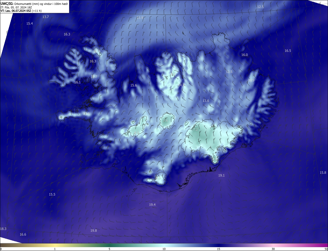Click the 7.2 value on the large glacier

point(195,130)
